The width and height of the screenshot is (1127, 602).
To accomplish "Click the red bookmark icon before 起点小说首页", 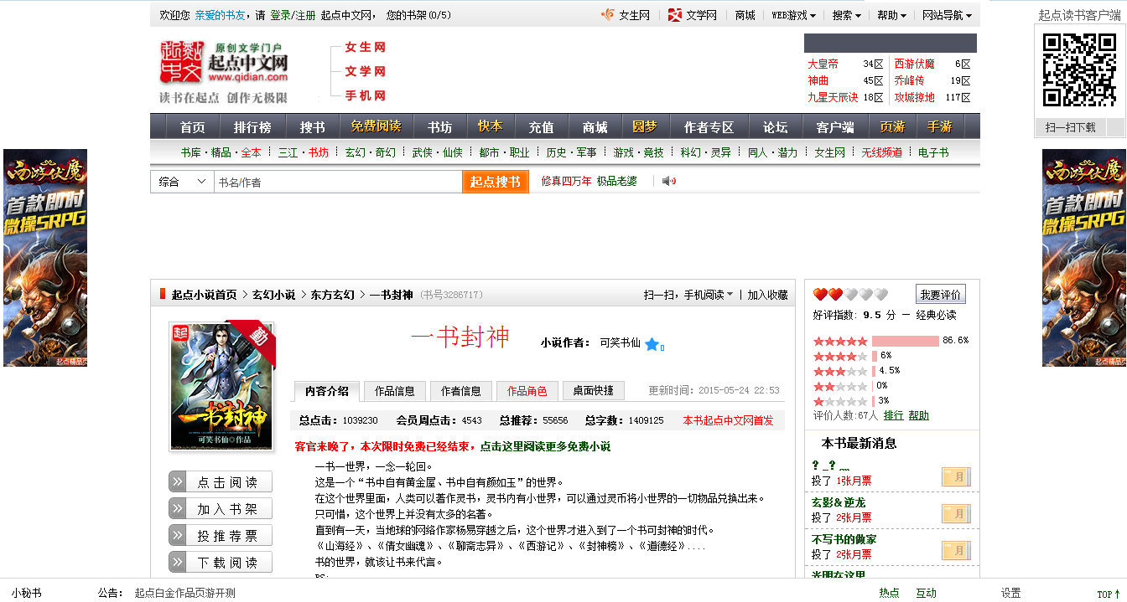I will point(163,294).
